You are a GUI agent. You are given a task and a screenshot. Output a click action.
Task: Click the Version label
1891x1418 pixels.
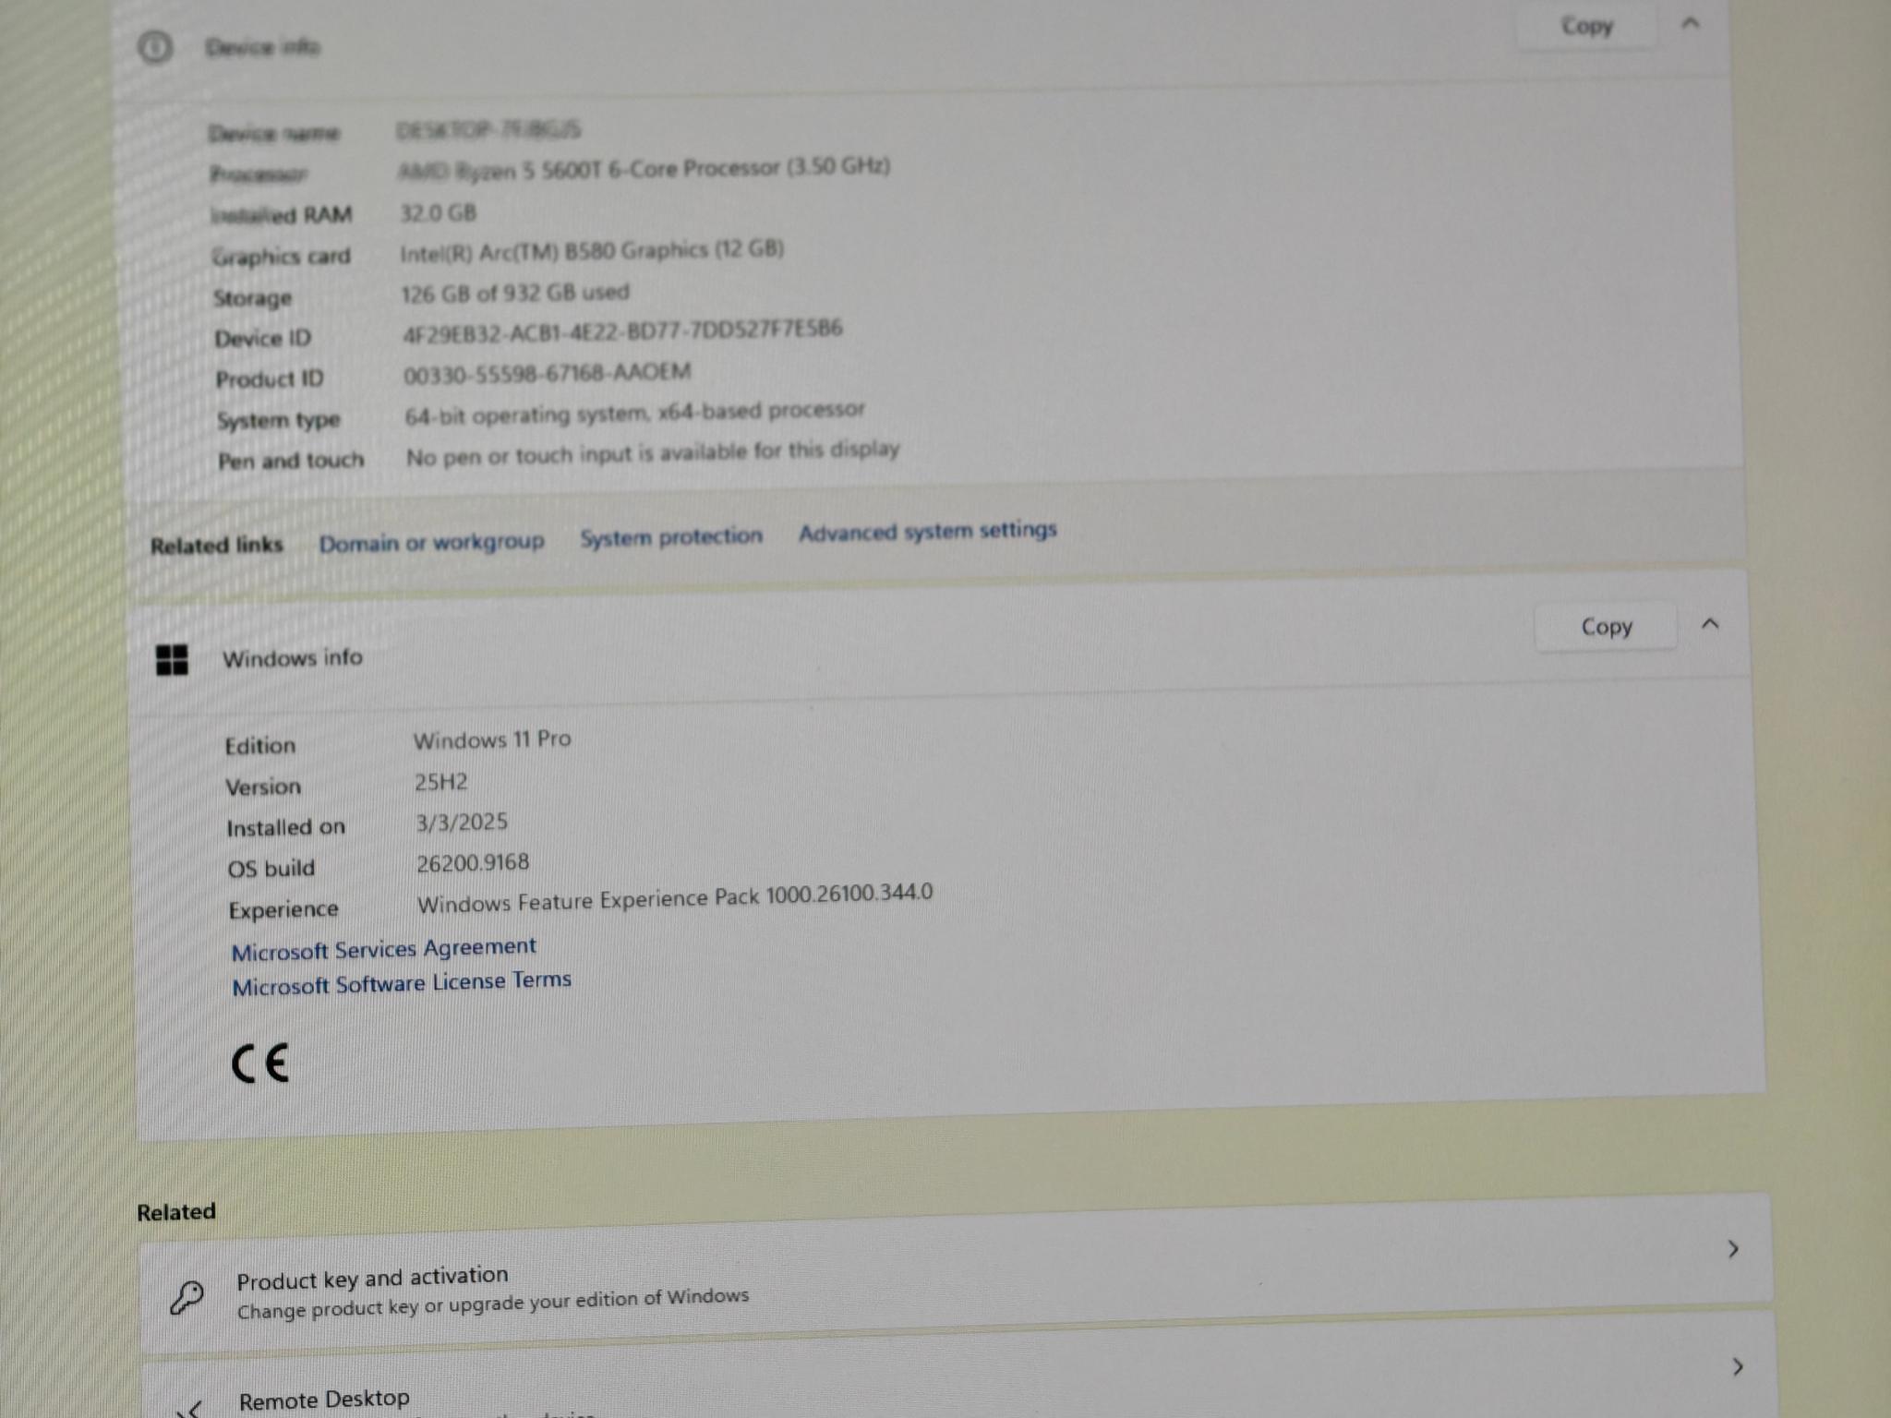pyautogui.click(x=263, y=787)
